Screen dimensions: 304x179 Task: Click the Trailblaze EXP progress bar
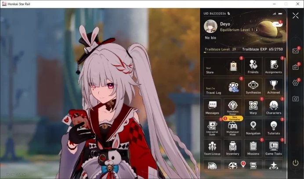pos(244,52)
